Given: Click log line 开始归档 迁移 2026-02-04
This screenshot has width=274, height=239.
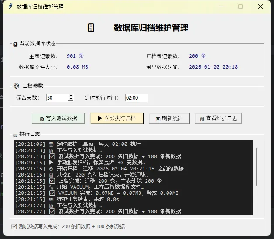Looking at the screenshot, I should coord(101,169).
